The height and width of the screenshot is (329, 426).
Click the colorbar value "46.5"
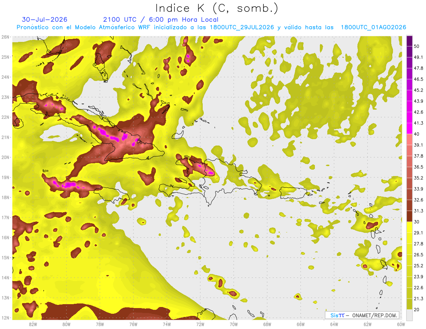coord(418,79)
